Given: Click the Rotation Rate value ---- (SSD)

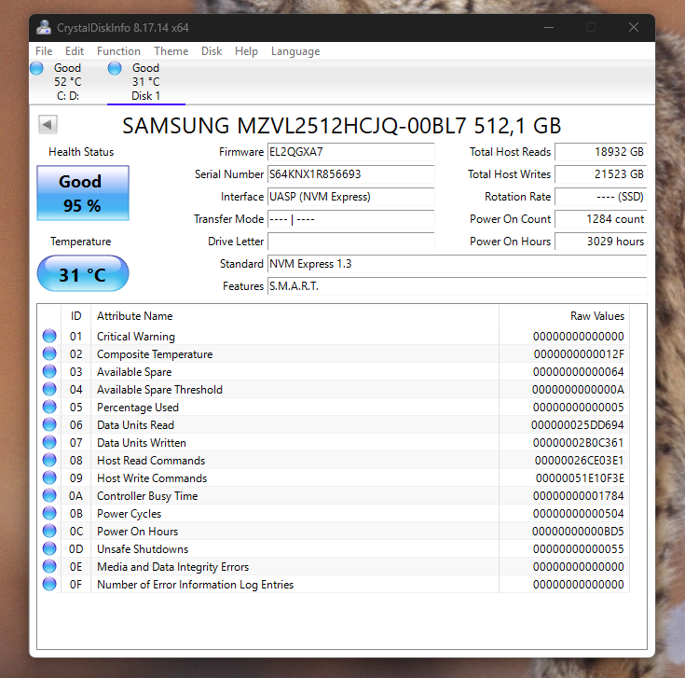Looking at the screenshot, I should tap(601, 197).
